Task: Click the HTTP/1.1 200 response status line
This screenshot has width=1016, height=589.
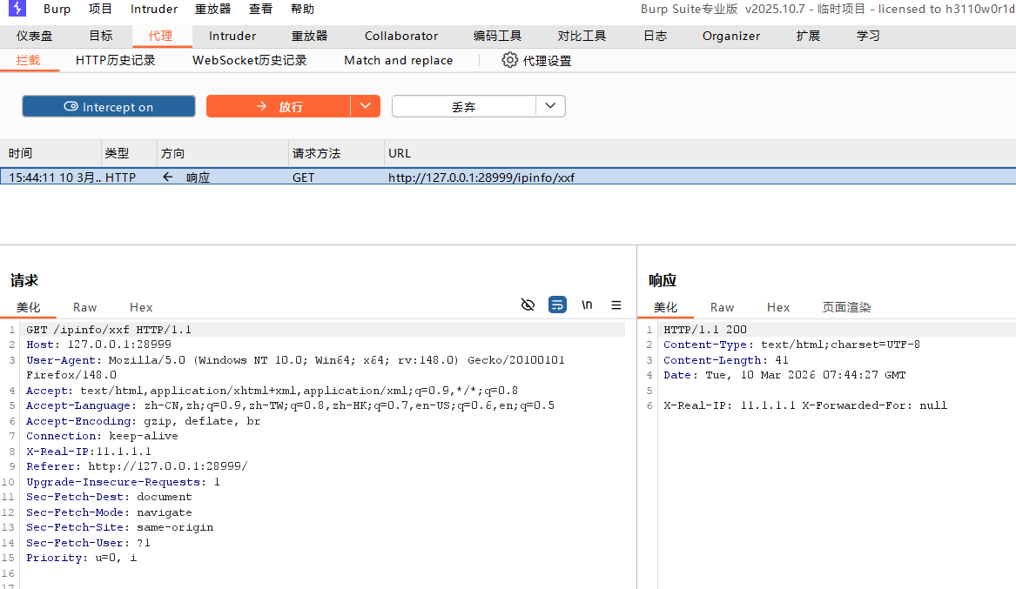Action: [x=705, y=330]
